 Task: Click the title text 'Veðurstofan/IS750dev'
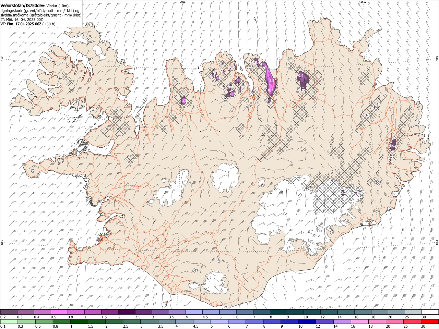coord(22,5)
